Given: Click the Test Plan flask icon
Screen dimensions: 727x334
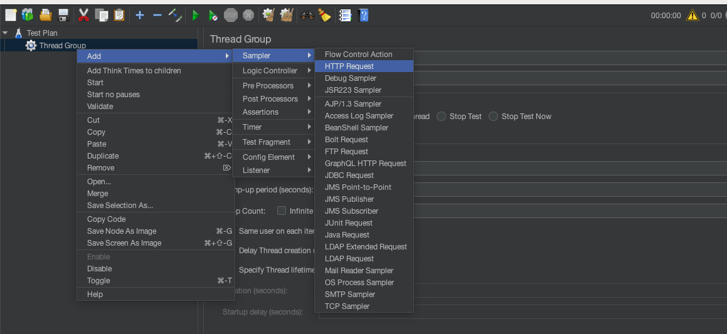Looking at the screenshot, I should [18, 33].
